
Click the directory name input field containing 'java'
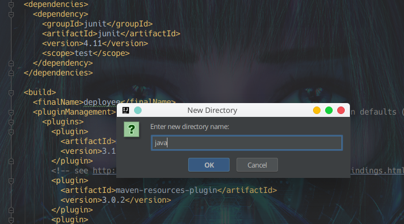coord(246,143)
